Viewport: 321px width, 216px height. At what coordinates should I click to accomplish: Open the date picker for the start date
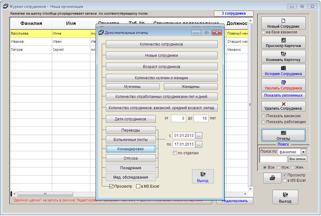[199, 136]
